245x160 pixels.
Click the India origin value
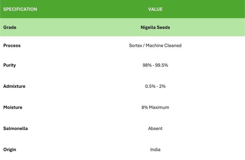[155, 150]
